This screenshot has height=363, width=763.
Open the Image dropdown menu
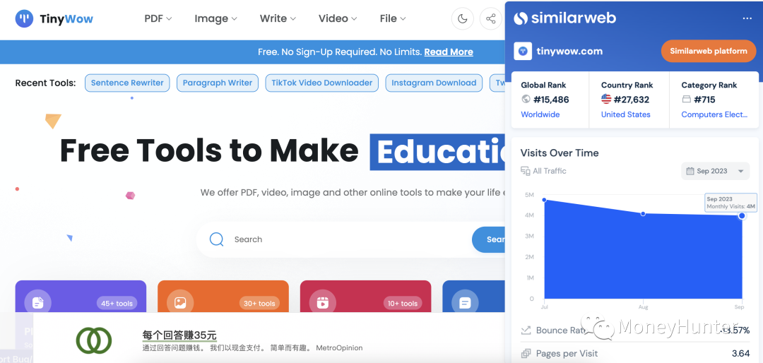click(x=215, y=18)
